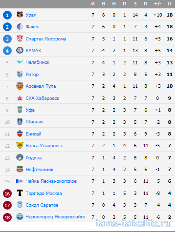Click the Черноморец Новороссийск emblem
The image size is (177, 232).
(x=20, y=217)
